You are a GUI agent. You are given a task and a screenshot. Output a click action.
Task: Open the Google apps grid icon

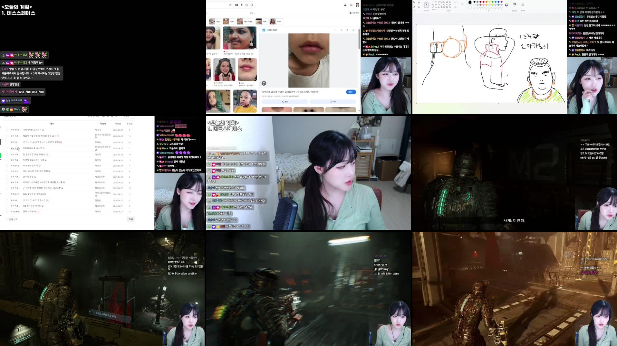[x=351, y=5]
